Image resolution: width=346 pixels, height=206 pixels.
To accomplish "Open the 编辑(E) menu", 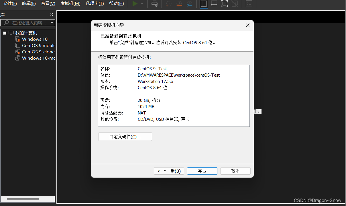I will [x=29, y=3].
